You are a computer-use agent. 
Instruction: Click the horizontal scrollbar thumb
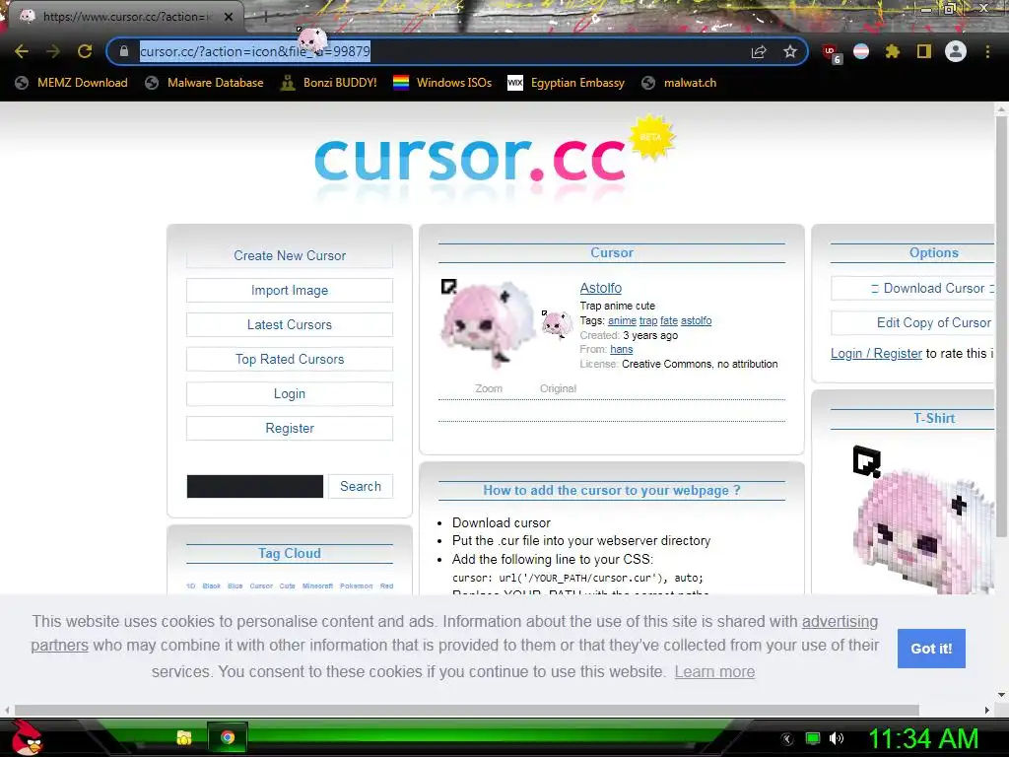coord(466,710)
